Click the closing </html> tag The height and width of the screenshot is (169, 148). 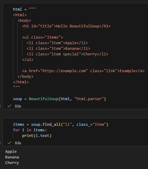[x=21, y=82]
